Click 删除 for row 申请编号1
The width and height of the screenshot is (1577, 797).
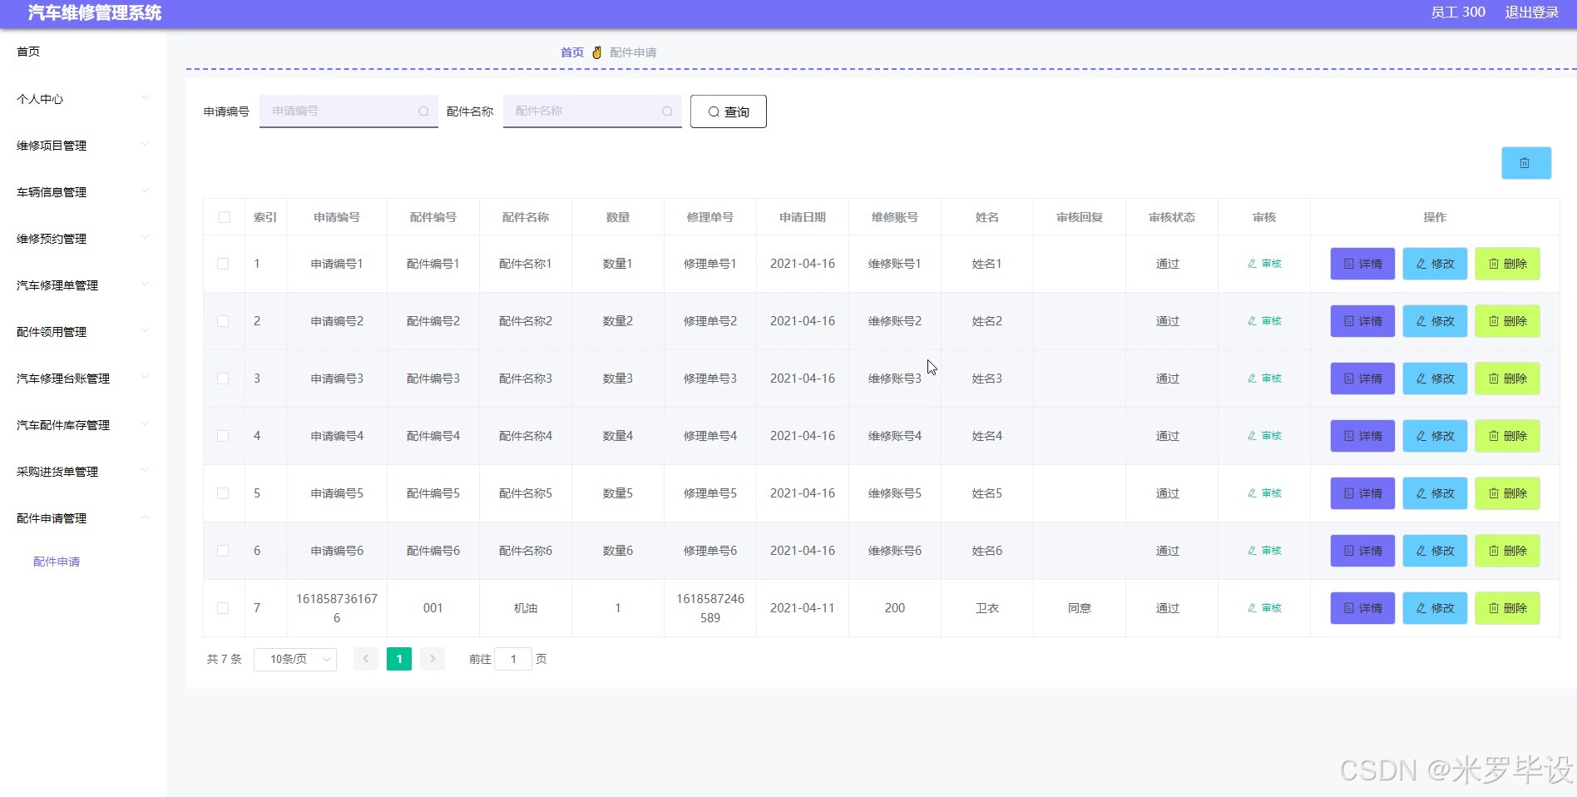1507,264
